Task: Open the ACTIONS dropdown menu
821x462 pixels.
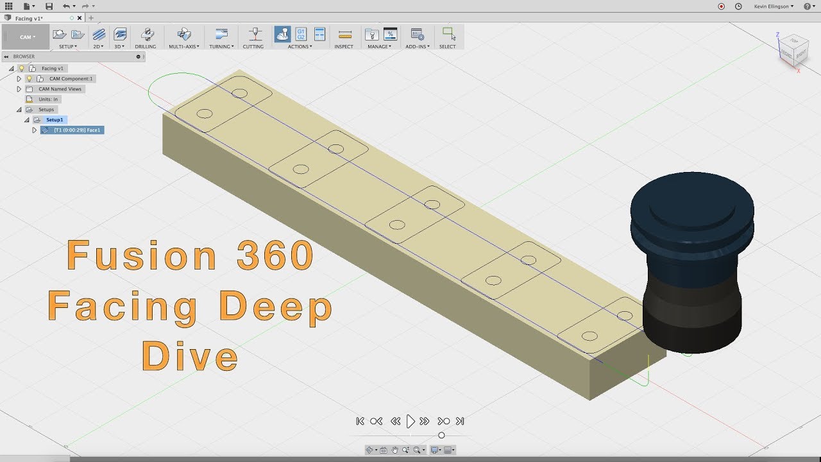Action: [300, 46]
